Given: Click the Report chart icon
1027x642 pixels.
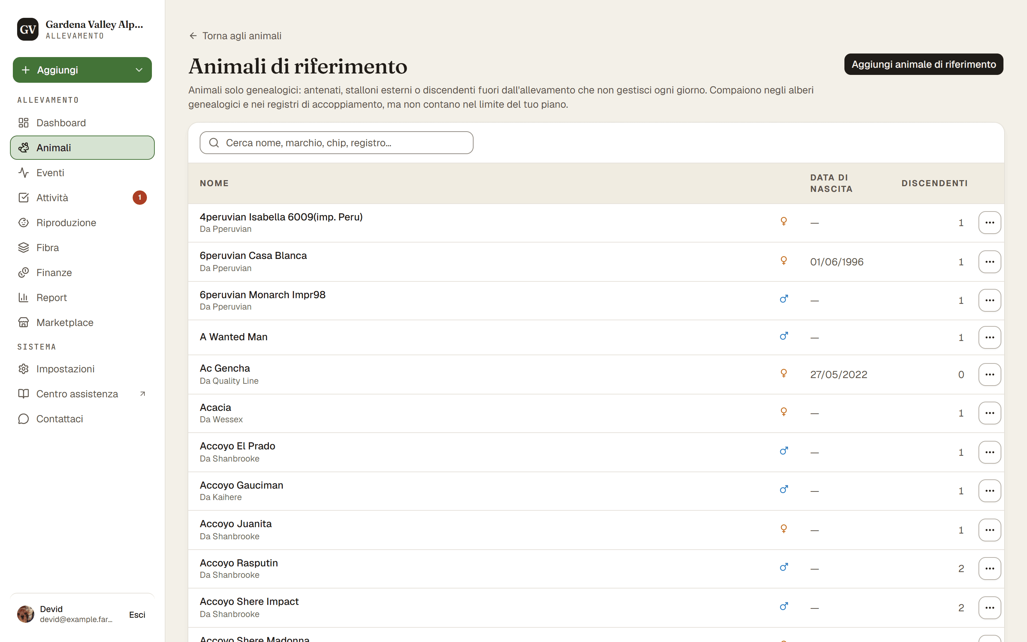Looking at the screenshot, I should (x=23, y=298).
